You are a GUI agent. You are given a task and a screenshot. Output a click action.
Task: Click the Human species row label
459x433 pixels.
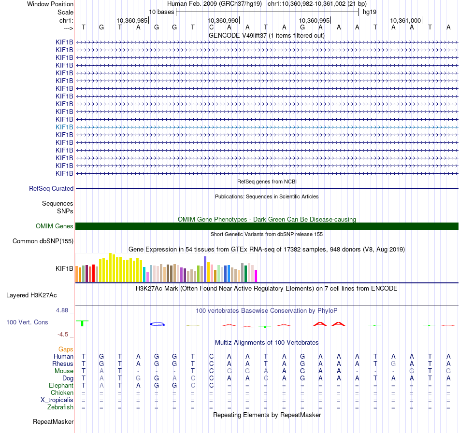(63, 356)
